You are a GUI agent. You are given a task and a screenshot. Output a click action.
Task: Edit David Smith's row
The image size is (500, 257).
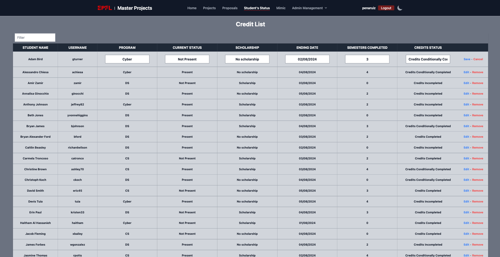coord(466,191)
